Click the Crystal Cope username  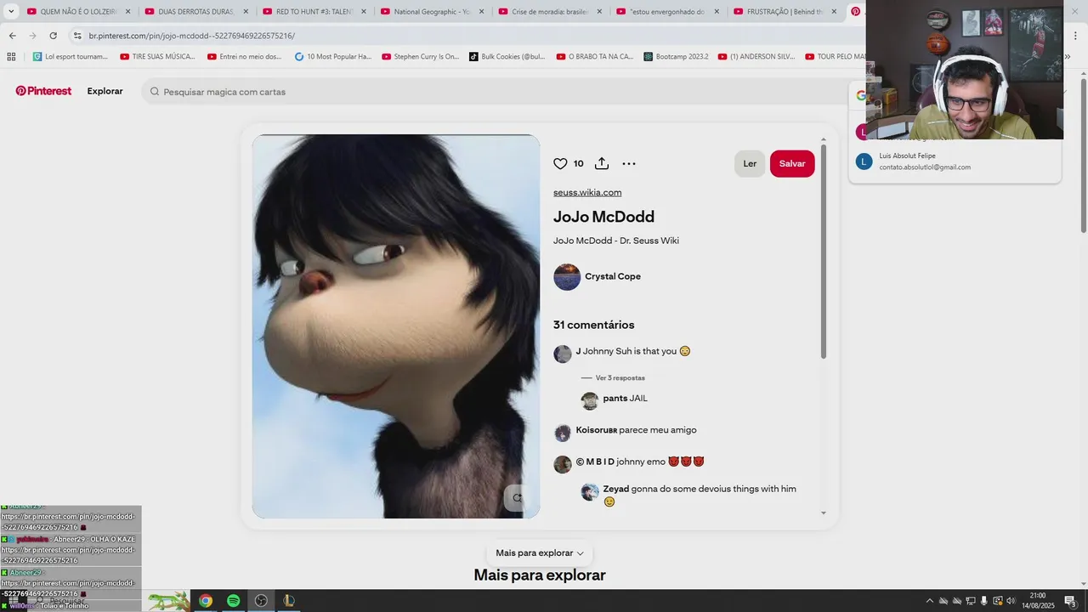point(613,276)
